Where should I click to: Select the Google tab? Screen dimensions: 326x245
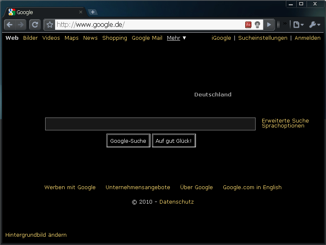(x=45, y=12)
